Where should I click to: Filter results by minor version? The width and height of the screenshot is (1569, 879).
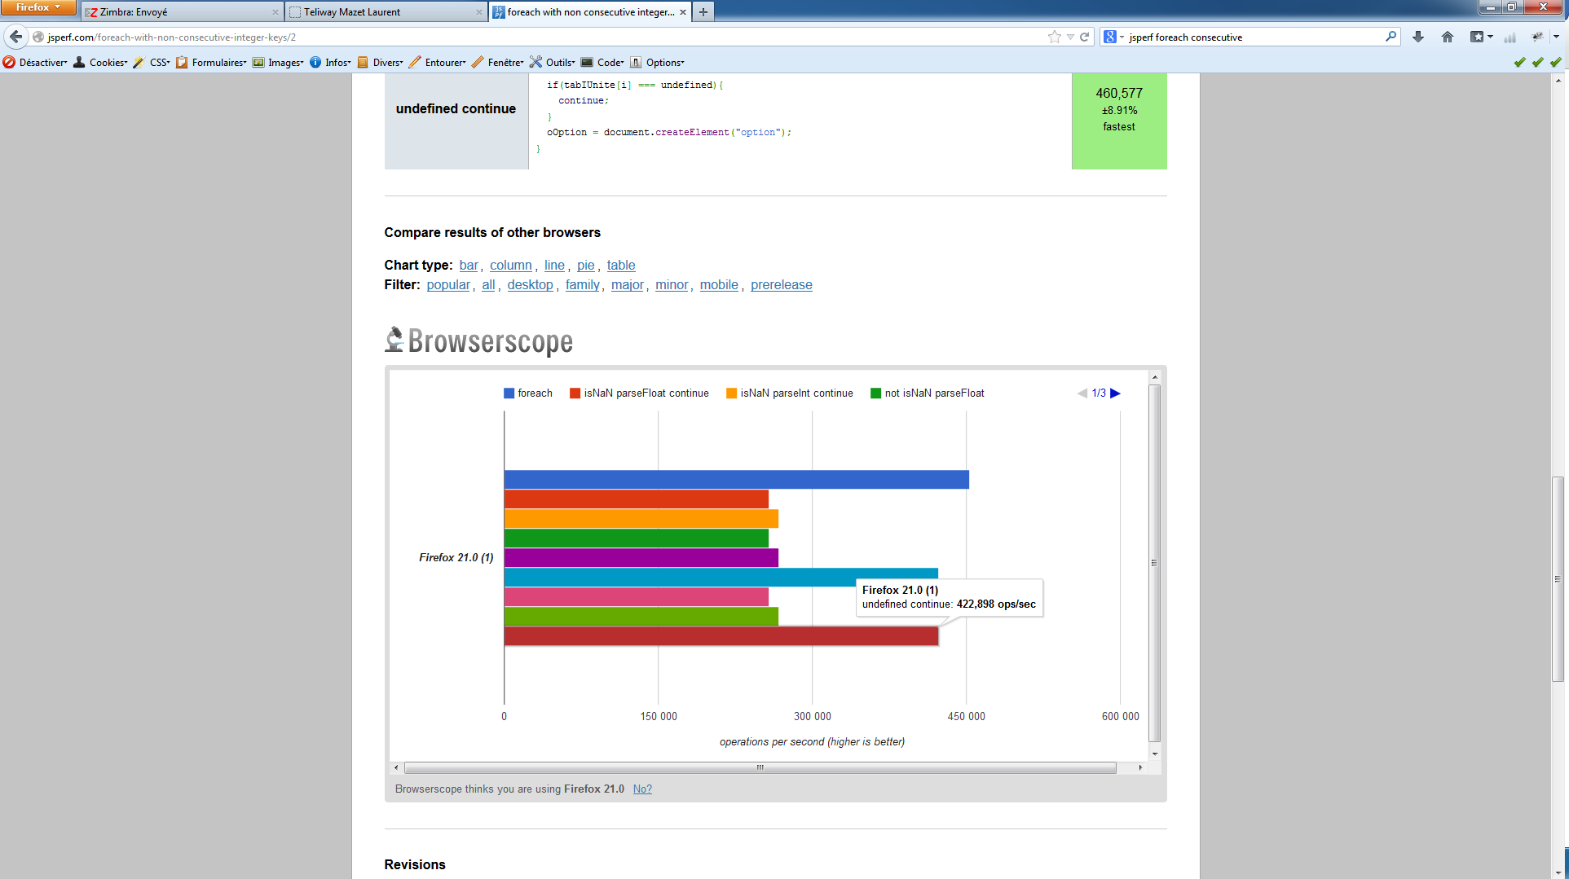(x=672, y=285)
